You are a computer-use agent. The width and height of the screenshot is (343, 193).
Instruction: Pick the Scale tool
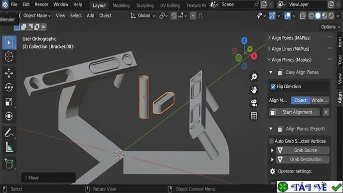9,102
